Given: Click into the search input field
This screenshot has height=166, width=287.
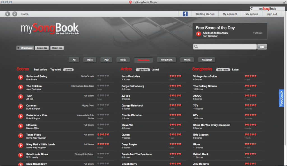Looking at the screenshot, I should coord(225,46).
